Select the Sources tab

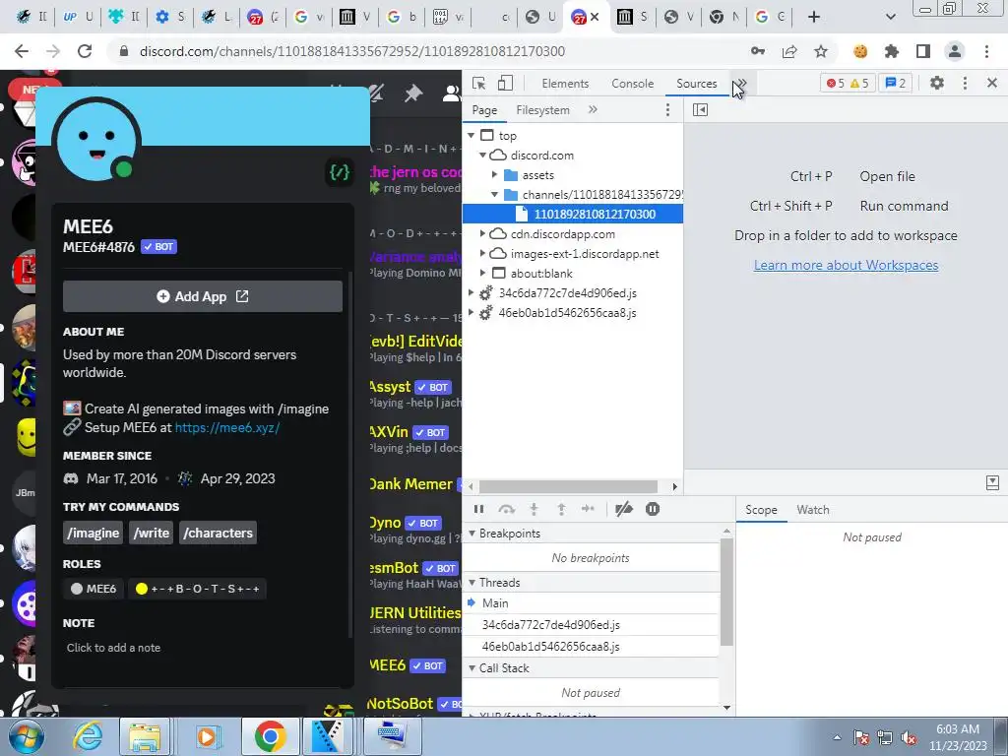696,84
